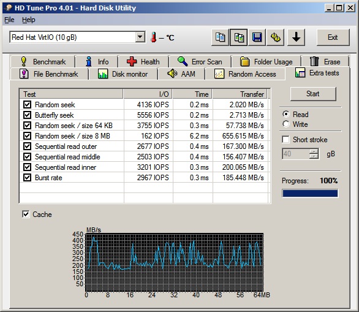Switch to the AAM tab
The image size is (359, 312).
tap(181, 74)
